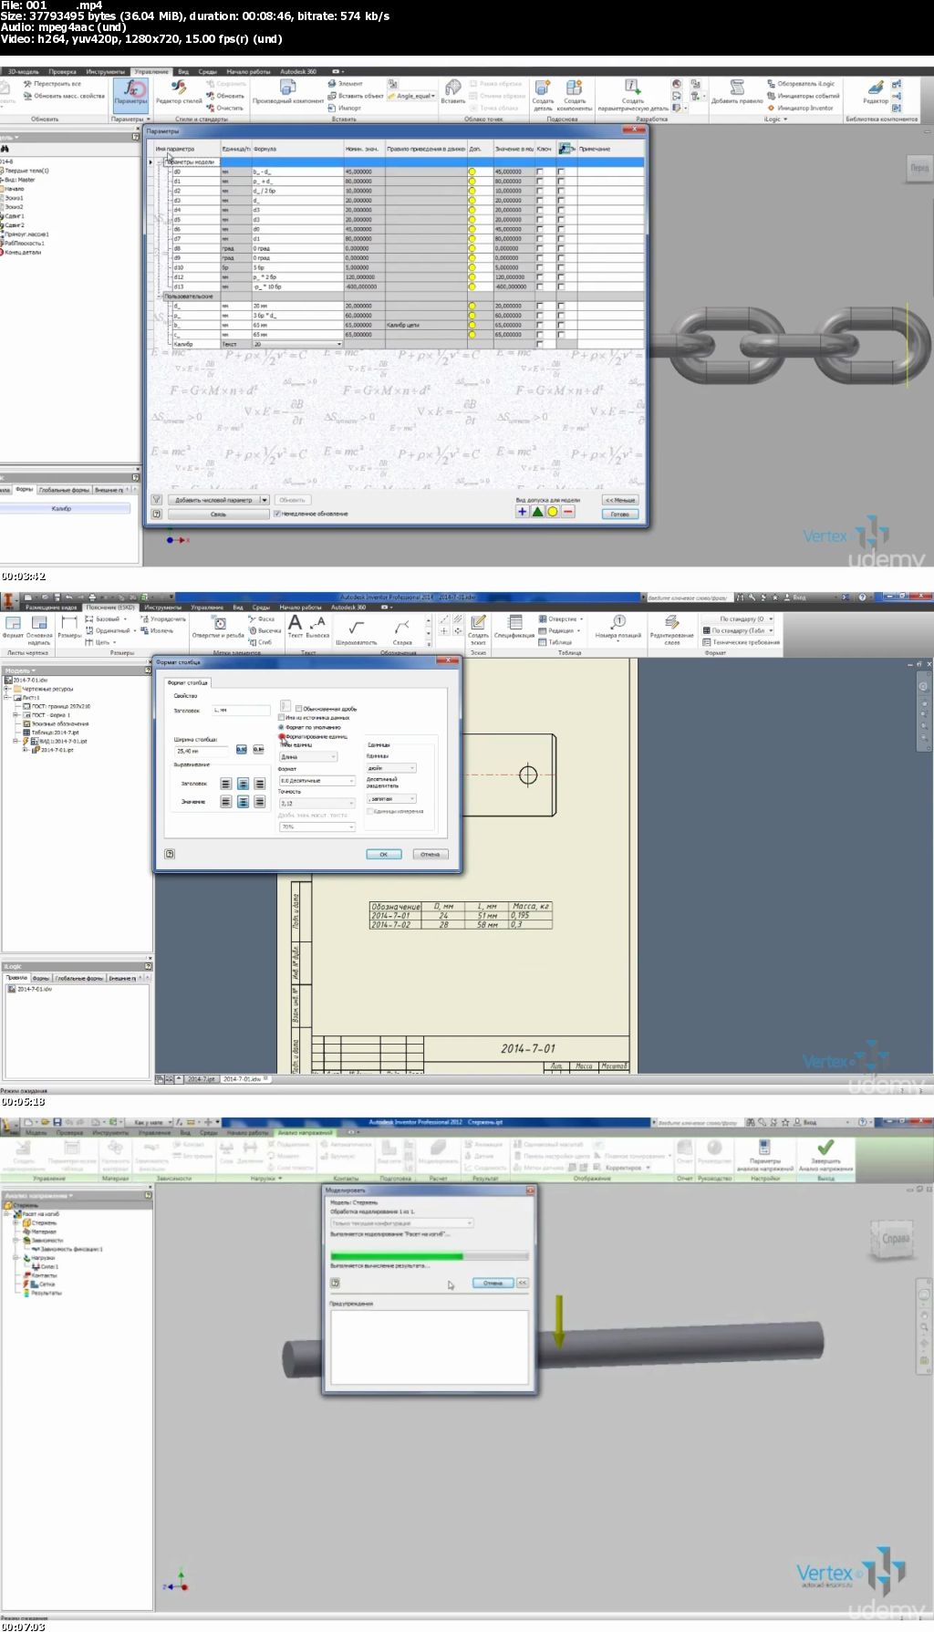Viewport: 934px width, 1632px height.
Task: Open 0,0 десятичные format dropdown
Action: (x=317, y=781)
